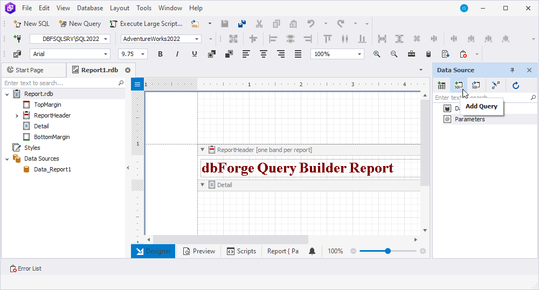Select Data_Report1 in the tree
Image resolution: width=539 pixels, height=290 pixels.
52,169
